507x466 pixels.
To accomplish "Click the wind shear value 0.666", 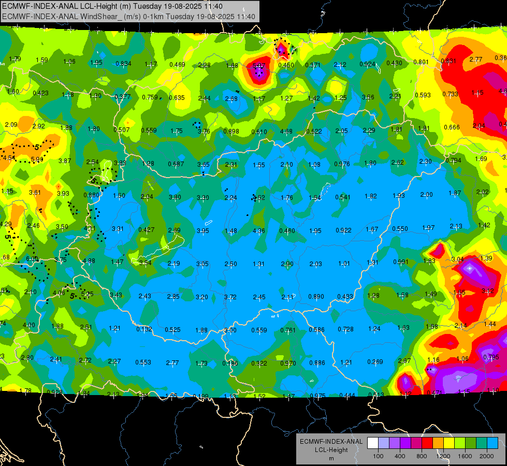I will tap(452, 127).
